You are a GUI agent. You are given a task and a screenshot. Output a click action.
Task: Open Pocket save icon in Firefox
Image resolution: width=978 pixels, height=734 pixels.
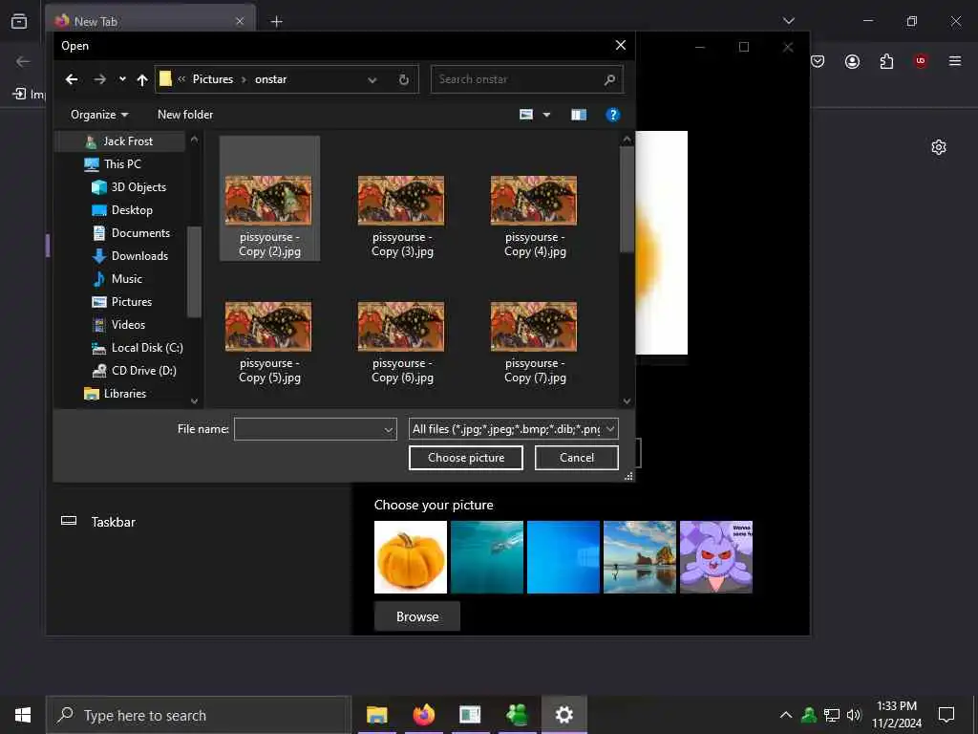click(x=818, y=61)
